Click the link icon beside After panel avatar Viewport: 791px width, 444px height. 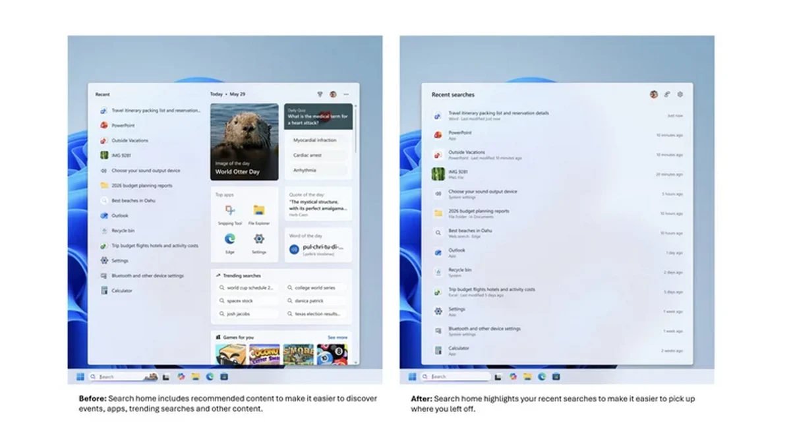click(x=667, y=94)
